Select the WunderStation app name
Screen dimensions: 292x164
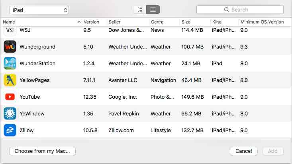[x=37, y=63]
